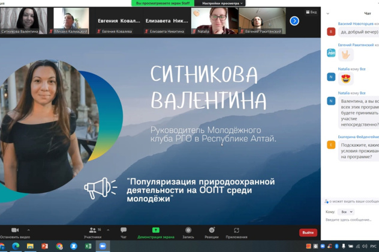
Task: Select Ситникова Валентина video thumbnail
Action: [x=24, y=21]
